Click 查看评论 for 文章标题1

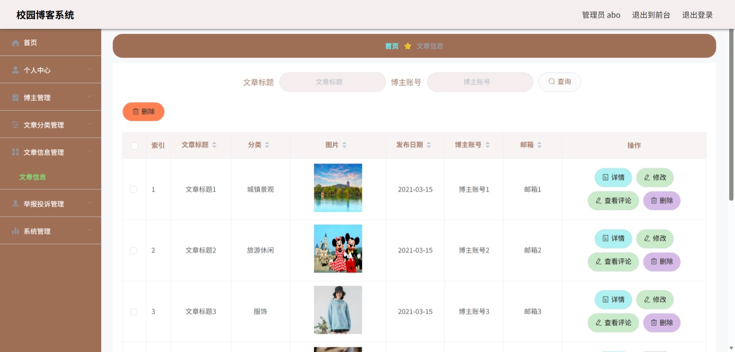[x=613, y=201]
